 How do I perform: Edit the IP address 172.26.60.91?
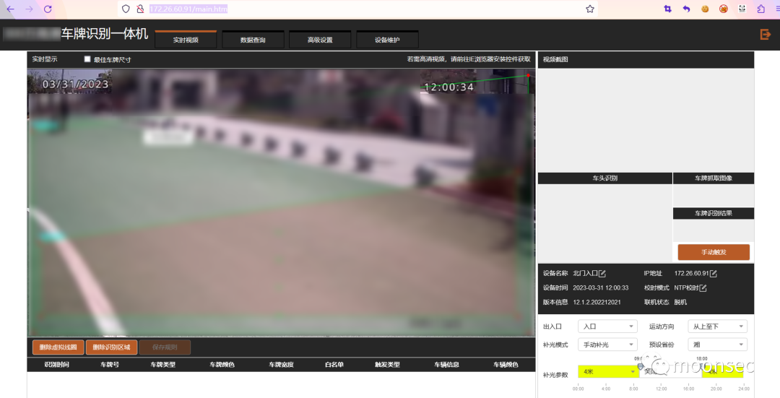click(x=714, y=274)
